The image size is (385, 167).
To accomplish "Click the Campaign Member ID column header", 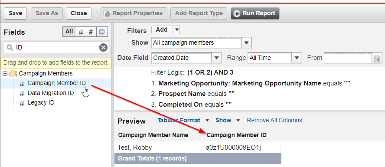I will 237,135.
